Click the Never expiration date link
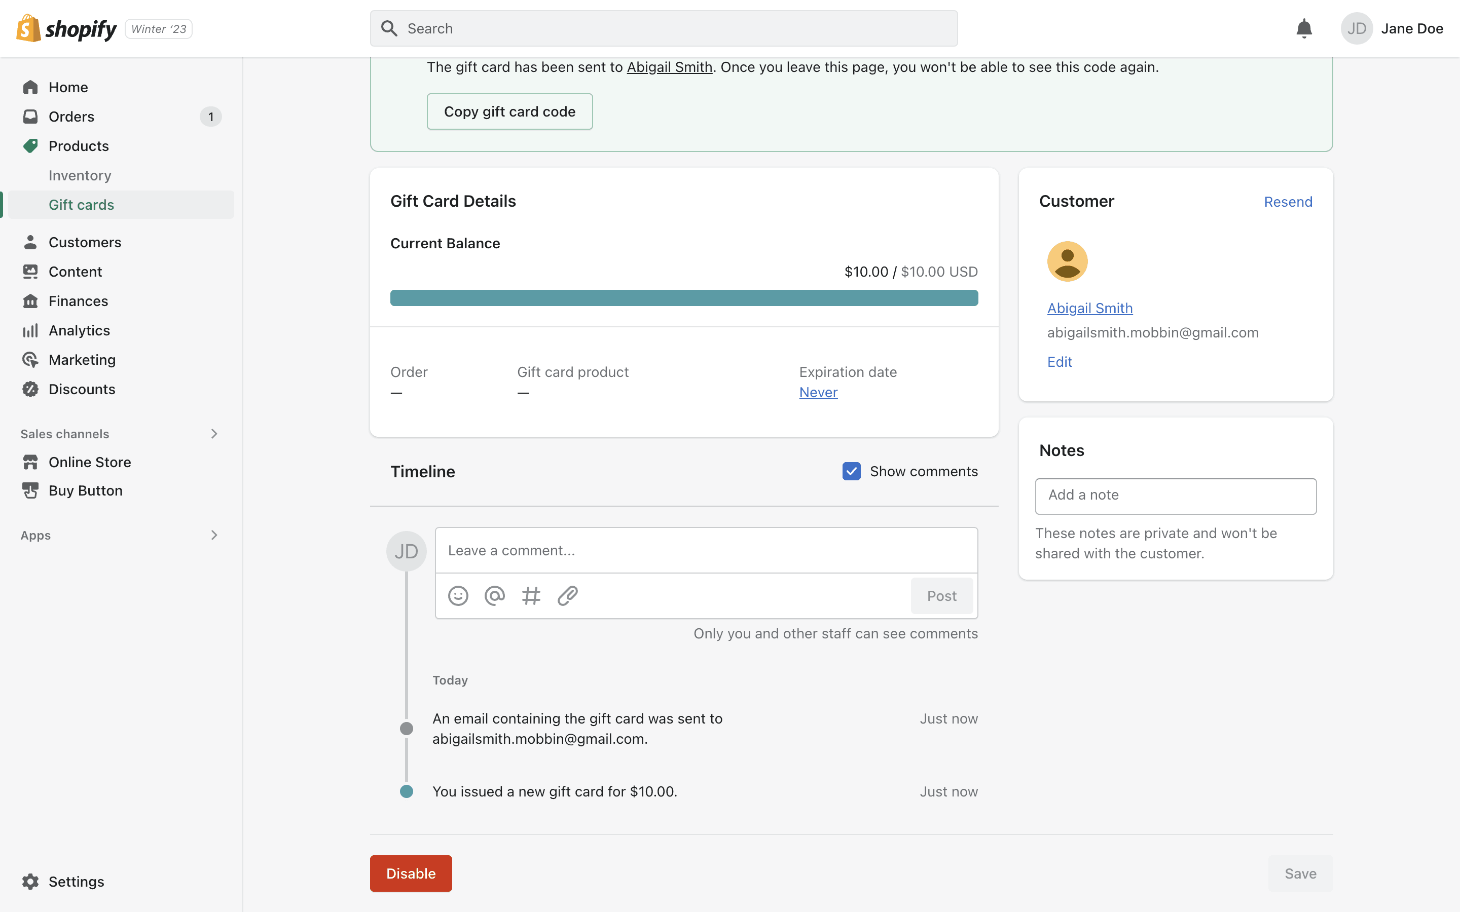This screenshot has height=912, width=1460. point(818,392)
